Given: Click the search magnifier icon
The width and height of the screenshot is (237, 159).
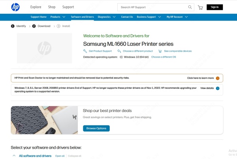Looking at the screenshot, I should pyautogui.click(x=190, y=7).
